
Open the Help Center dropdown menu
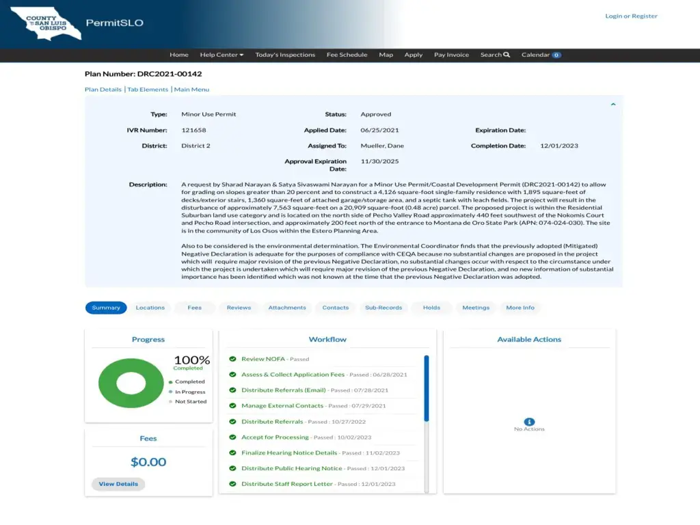(221, 55)
